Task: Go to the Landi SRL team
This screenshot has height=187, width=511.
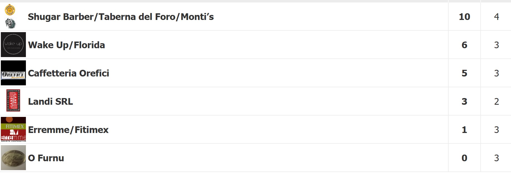Action: (x=50, y=102)
